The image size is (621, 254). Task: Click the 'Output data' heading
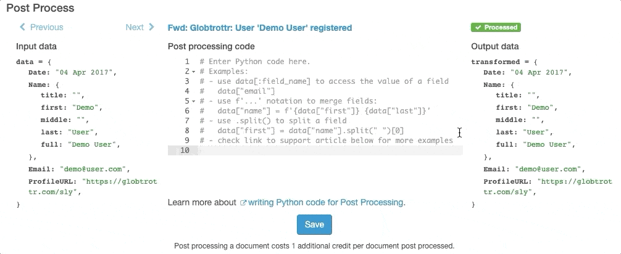tap(494, 46)
